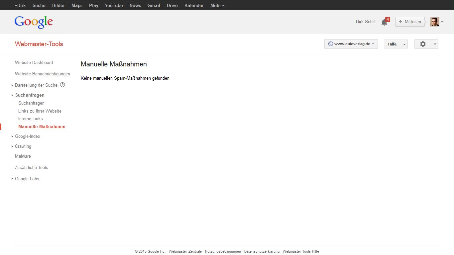Viewport: 454px width, 255px height.
Task: Open the Webmaster-Zentrale footer link
Action: click(185, 251)
